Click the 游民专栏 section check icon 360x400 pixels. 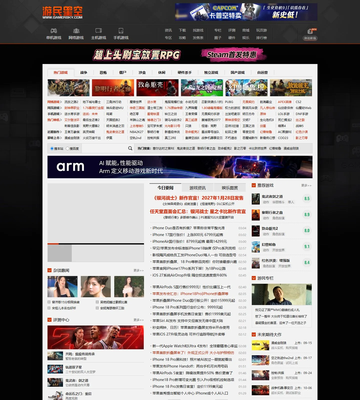254,278
